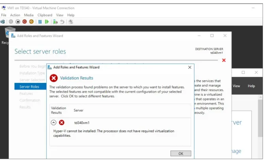
Task: Select Before You Begin wizard step
Action: coord(32,66)
